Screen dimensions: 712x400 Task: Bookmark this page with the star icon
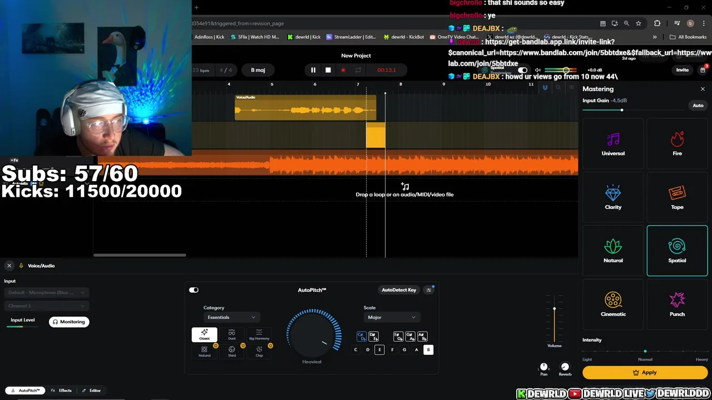pyautogui.click(x=639, y=23)
